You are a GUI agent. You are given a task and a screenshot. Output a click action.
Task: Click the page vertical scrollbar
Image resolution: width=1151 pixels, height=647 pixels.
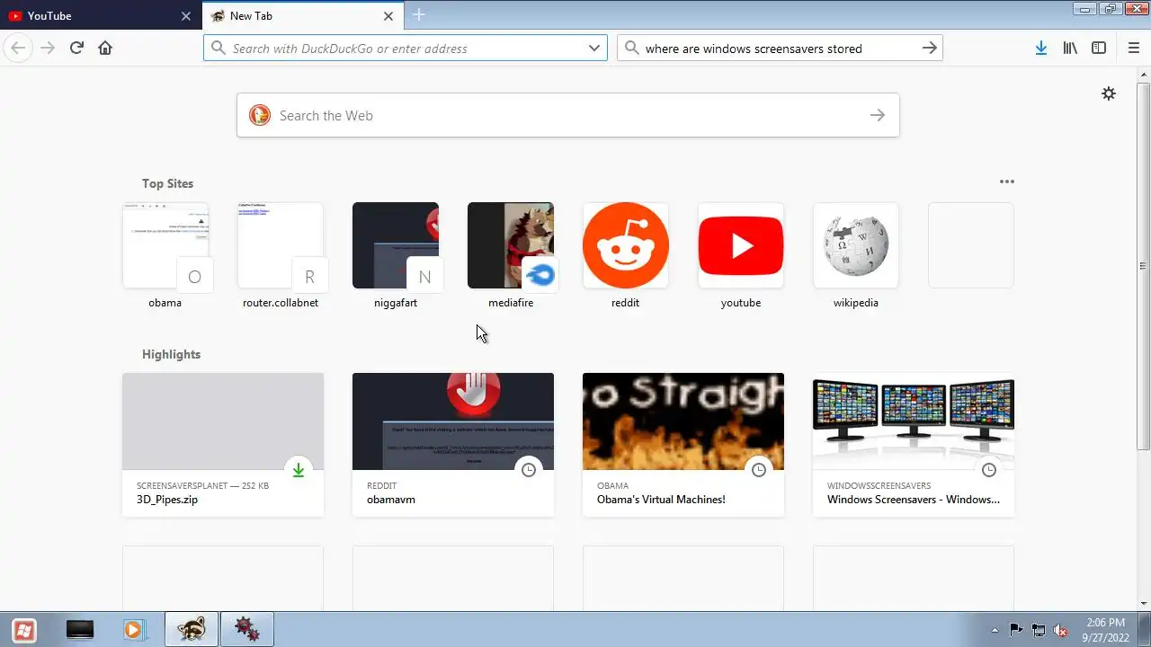[x=1144, y=266]
